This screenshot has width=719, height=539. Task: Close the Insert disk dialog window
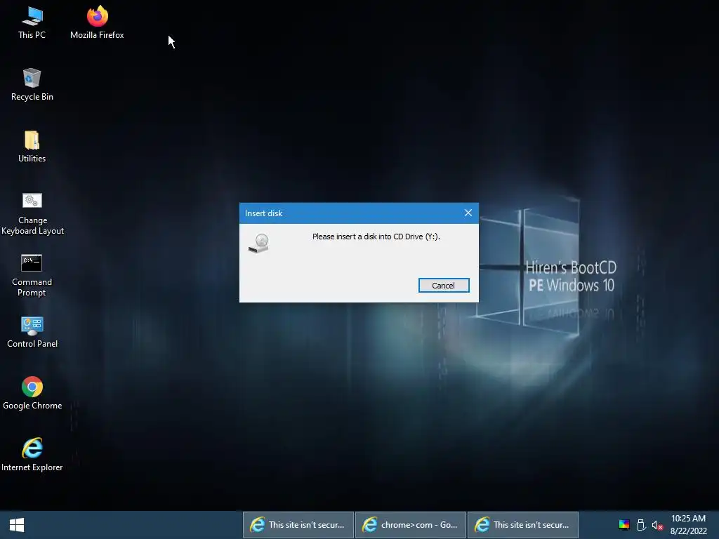click(x=468, y=213)
